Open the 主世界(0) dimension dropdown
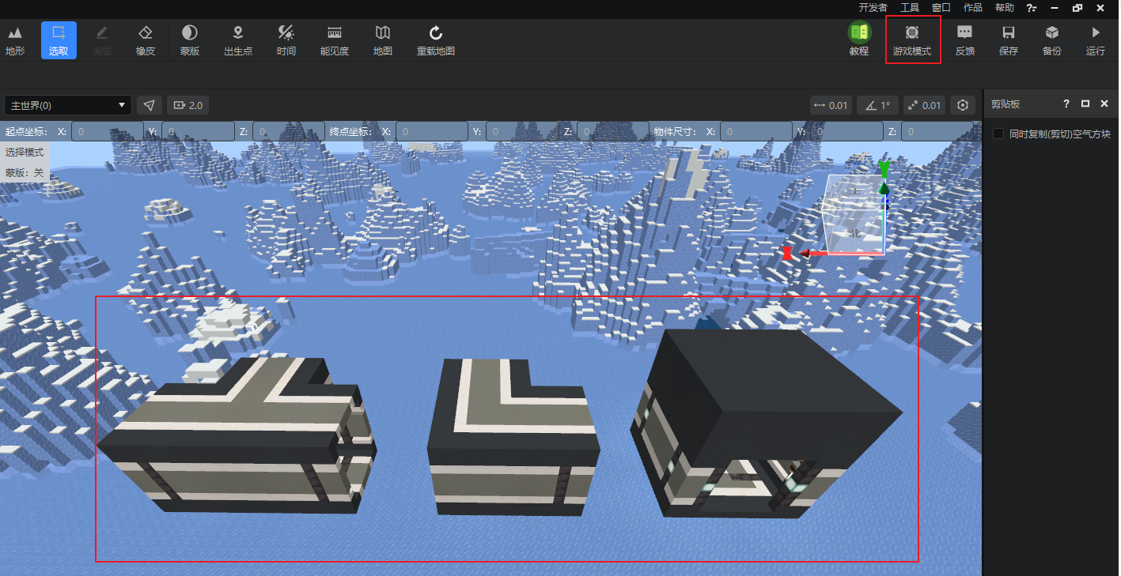 point(68,105)
